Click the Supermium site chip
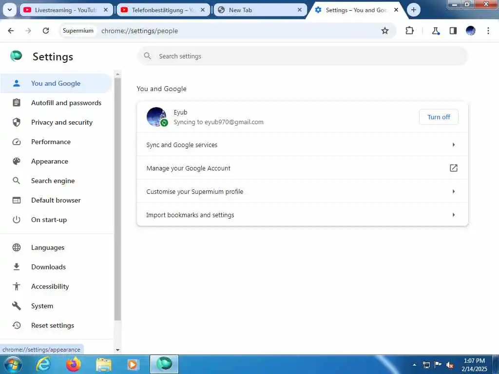The image size is (499, 374). click(x=78, y=31)
